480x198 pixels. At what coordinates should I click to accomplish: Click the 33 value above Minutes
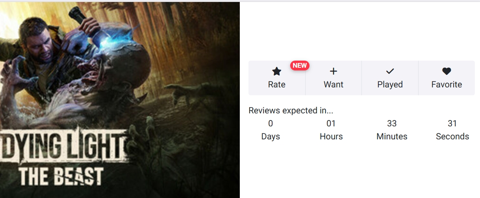tap(392, 124)
